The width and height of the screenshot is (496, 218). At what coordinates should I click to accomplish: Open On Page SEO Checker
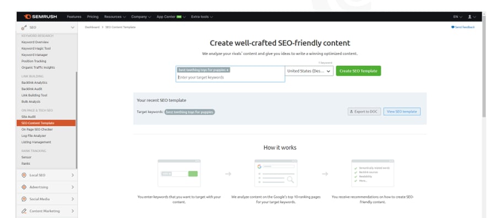pyautogui.click(x=37, y=129)
